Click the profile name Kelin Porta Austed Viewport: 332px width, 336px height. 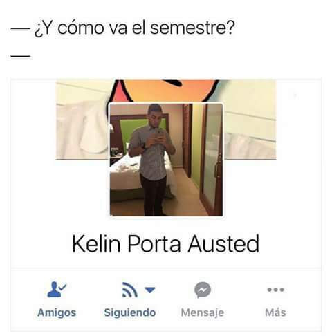pyautogui.click(x=166, y=243)
